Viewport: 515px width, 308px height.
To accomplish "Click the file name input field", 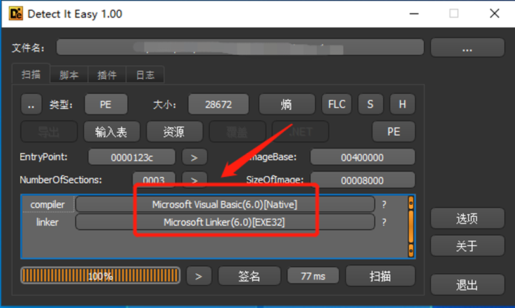I will [x=239, y=48].
